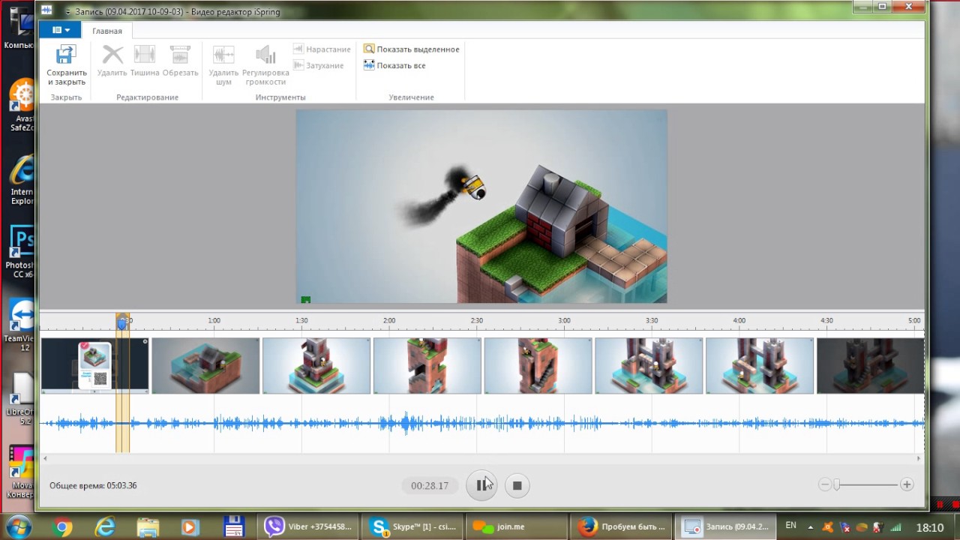The height and width of the screenshot is (540, 960).
Task: Click the timeline zoom slider handle
Action: pos(837,485)
